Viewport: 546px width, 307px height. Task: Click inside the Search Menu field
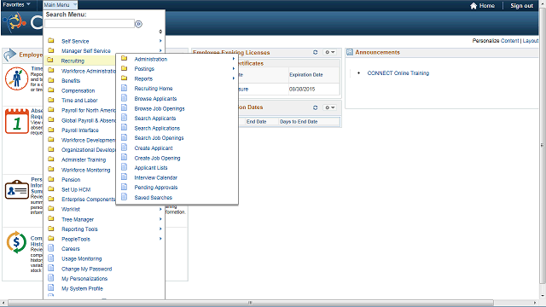click(x=90, y=24)
